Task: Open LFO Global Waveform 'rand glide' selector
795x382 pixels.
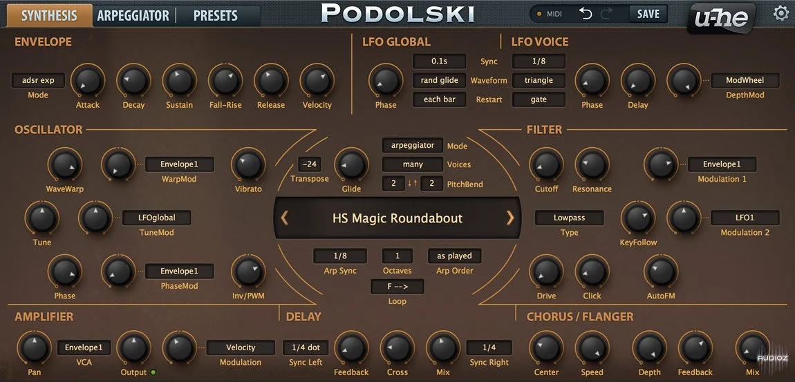Action: coord(439,80)
